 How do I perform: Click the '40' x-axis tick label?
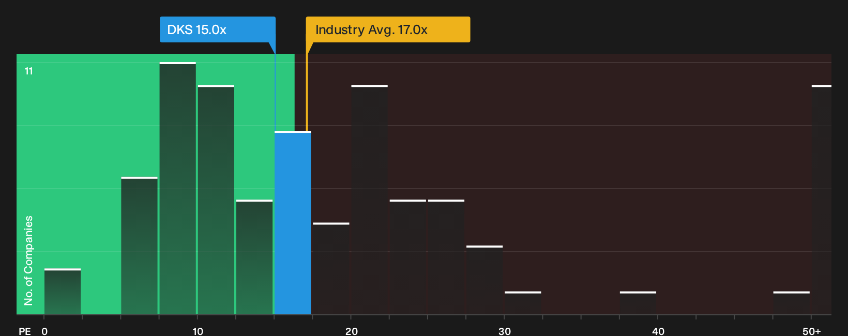(658, 331)
